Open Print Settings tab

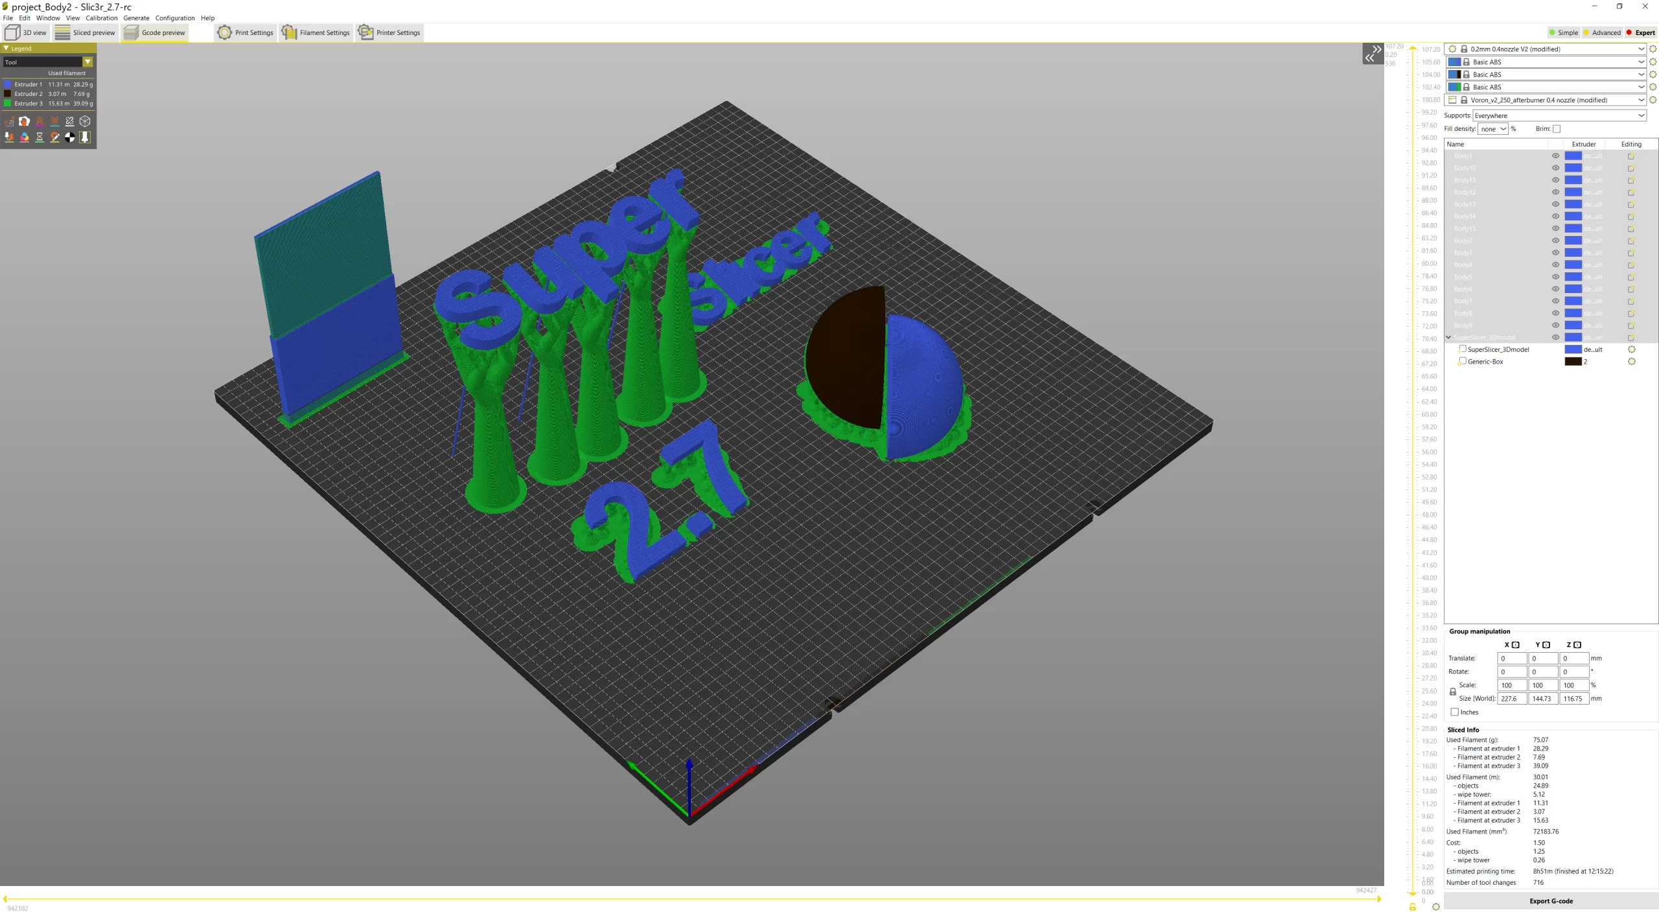coord(246,32)
